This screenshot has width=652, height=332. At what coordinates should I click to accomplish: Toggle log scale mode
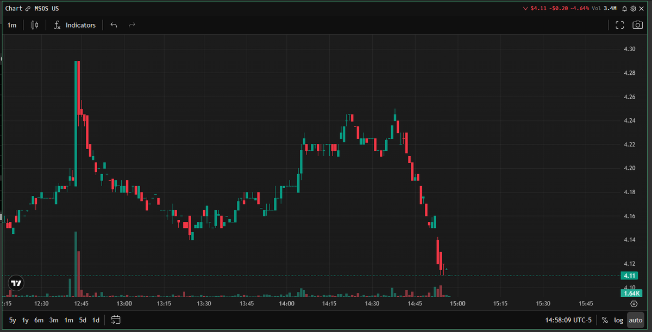click(x=619, y=320)
